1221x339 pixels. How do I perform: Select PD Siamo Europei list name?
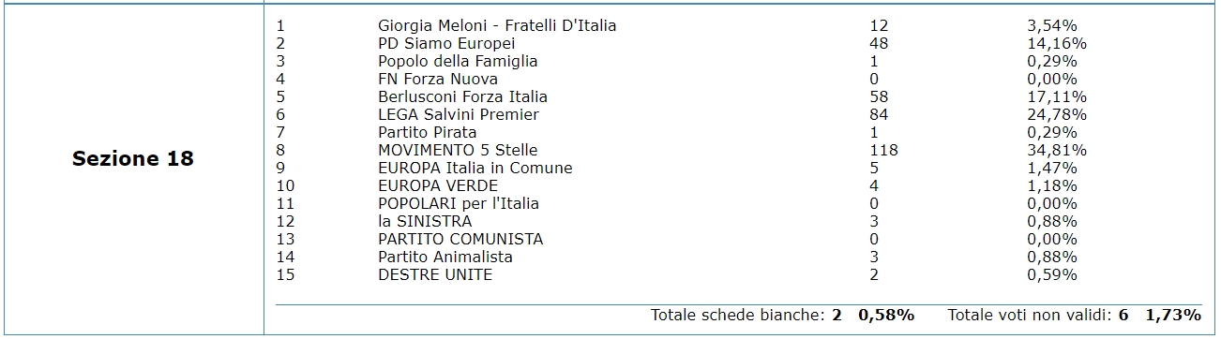click(x=446, y=43)
